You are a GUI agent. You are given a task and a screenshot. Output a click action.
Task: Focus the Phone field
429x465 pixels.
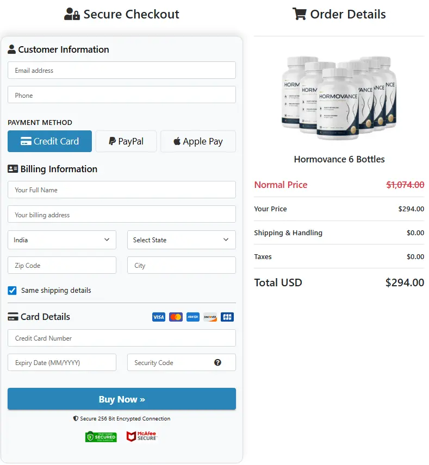(122, 95)
